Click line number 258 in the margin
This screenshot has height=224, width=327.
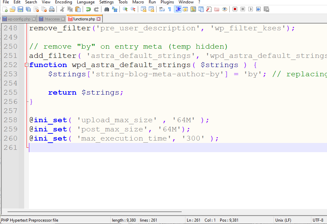tap(11, 120)
